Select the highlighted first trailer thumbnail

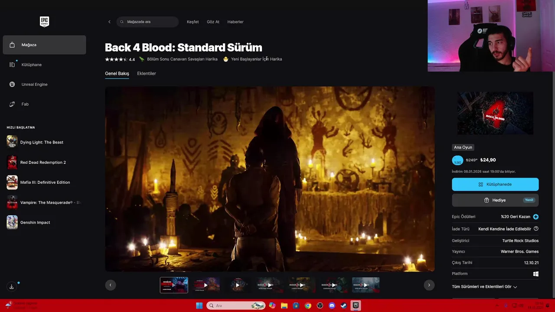pos(174,285)
